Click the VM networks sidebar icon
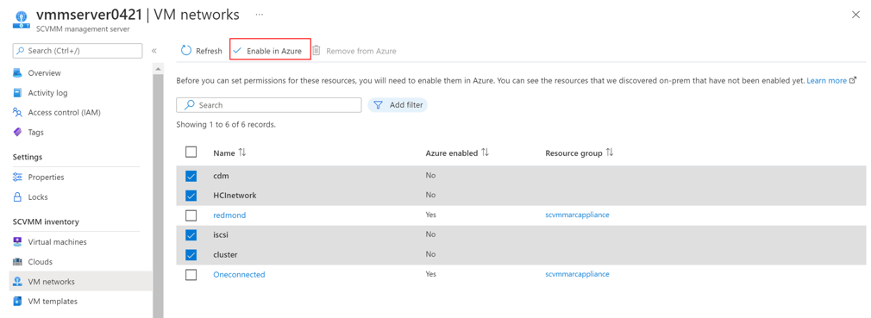 17,281
